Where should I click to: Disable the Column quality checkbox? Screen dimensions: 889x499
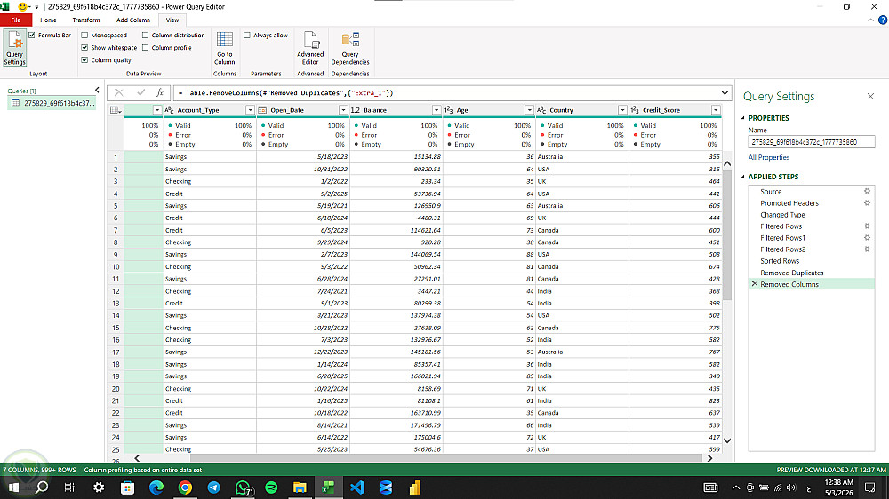(84, 60)
